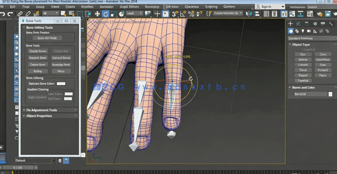Viewport: 337px width, 174px height.
Task: Choose the Bind to Space Warp tool
Action: pos(36,14)
